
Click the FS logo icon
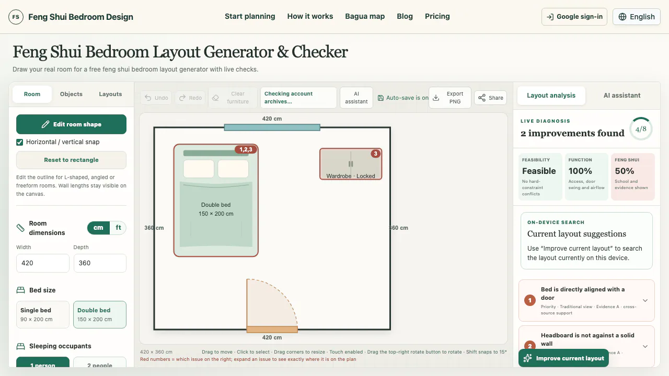coord(16,17)
